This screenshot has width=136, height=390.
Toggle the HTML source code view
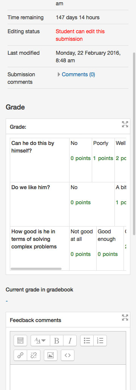(68, 355)
